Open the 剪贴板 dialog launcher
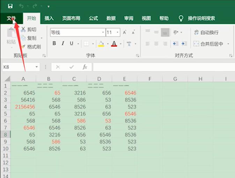 [44, 56]
